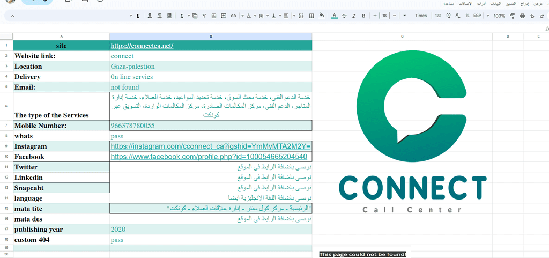The height and width of the screenshot is (258, 549).
Task: Select cell containing 966378780055
Action: [211, 126]
